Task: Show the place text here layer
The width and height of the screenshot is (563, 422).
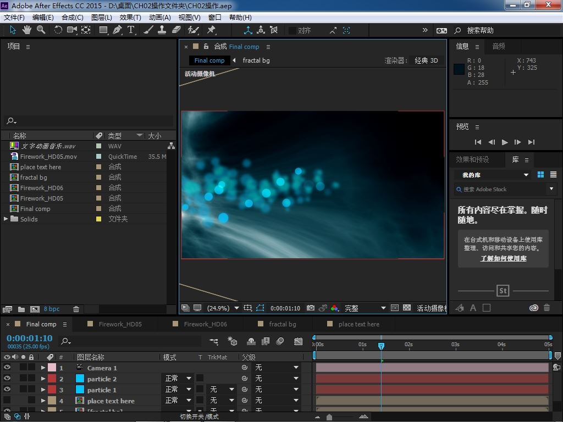Action: (x=7, y=401)
